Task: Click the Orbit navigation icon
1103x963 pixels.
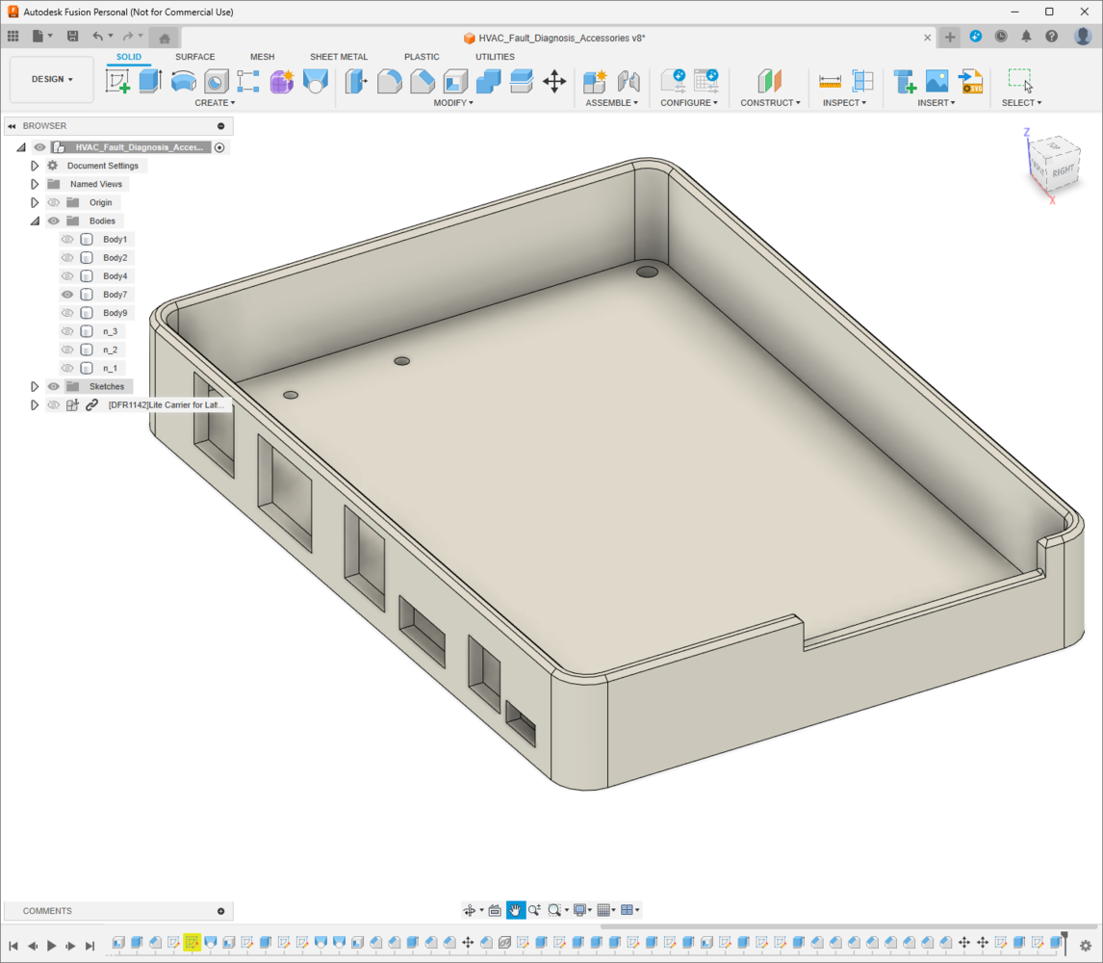Action: (469, 910)
